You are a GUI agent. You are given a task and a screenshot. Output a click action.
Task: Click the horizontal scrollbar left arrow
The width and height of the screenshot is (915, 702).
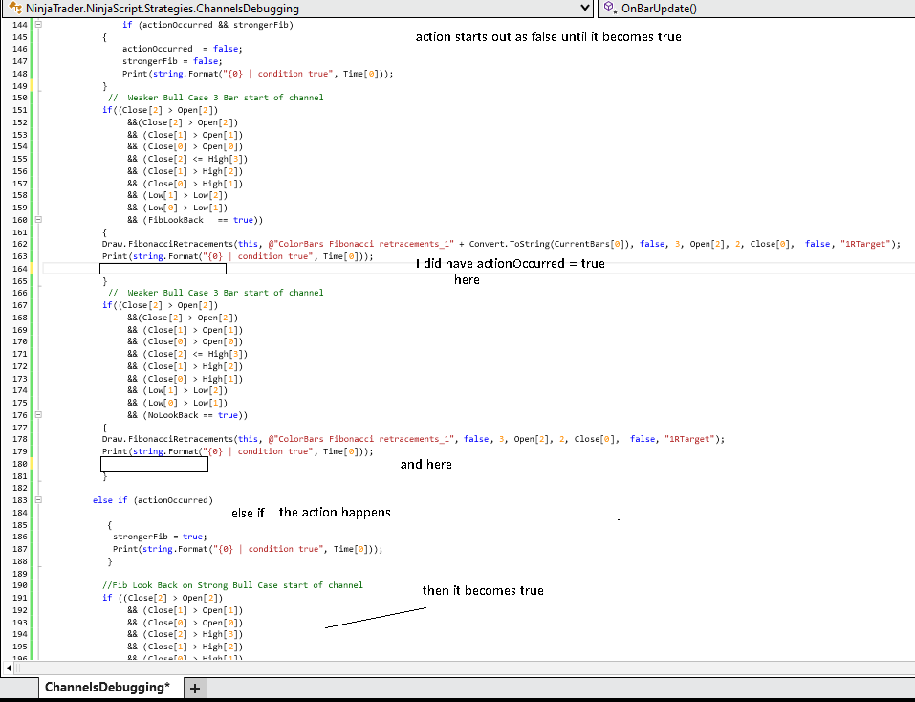click(9, 667)
